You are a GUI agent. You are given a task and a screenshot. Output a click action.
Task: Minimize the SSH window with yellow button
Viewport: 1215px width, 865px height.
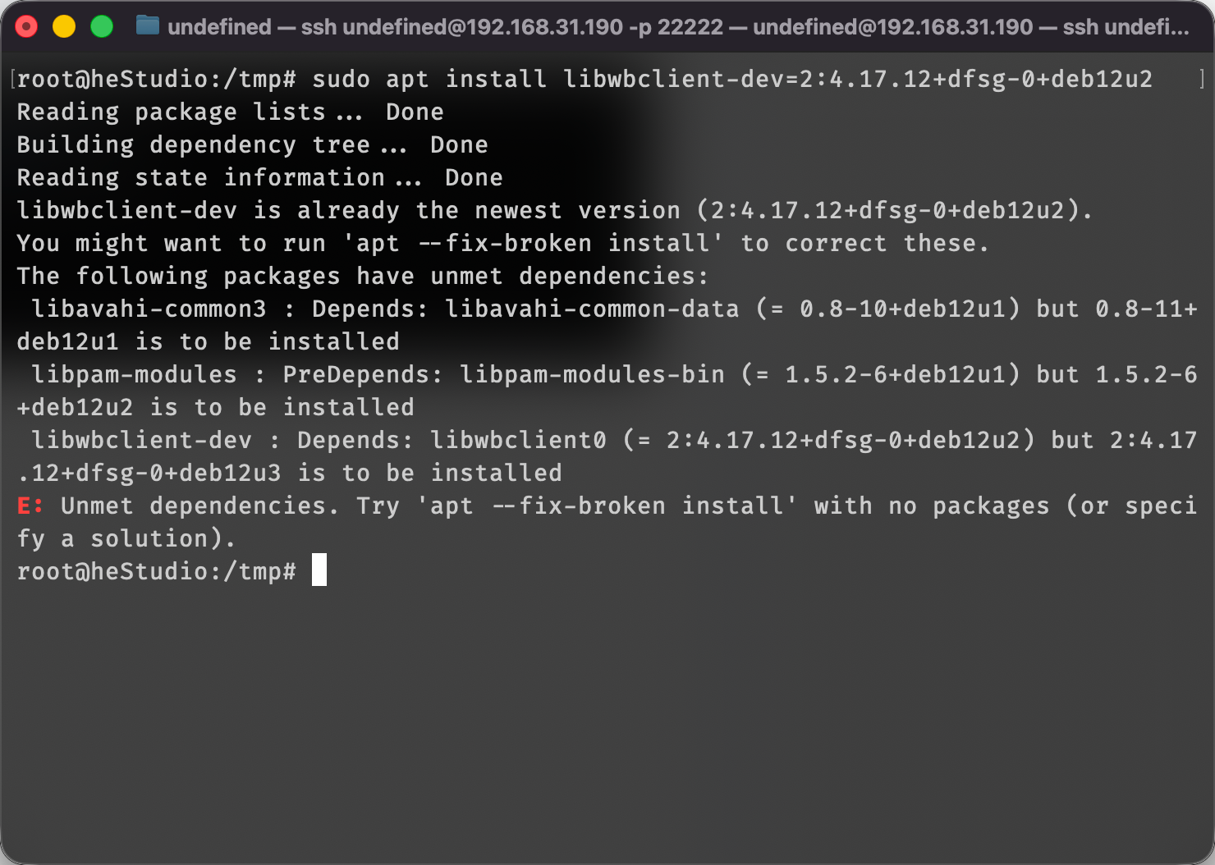[x=64, y=27]
